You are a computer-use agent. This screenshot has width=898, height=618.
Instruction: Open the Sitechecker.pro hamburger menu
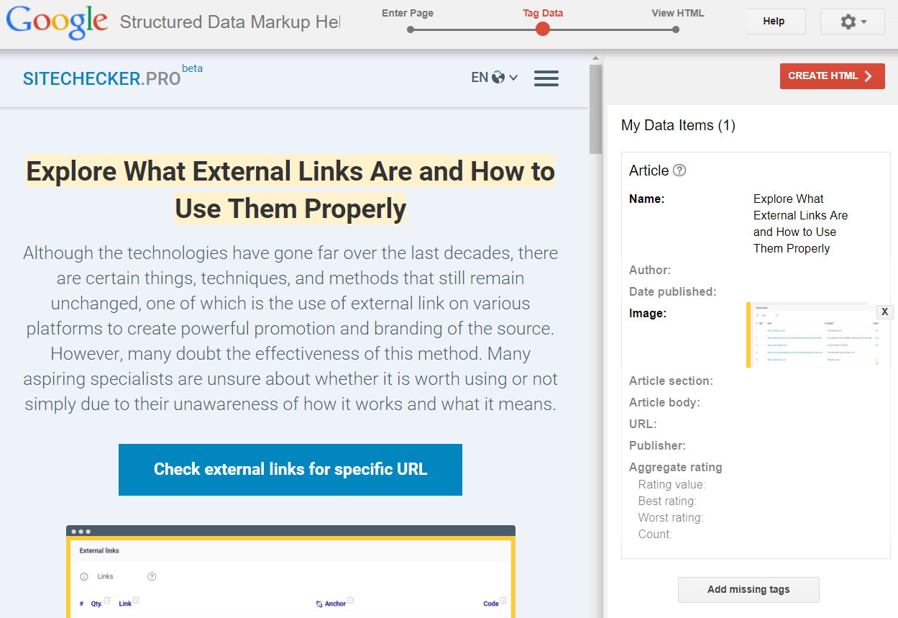click(x=546, y=78)
